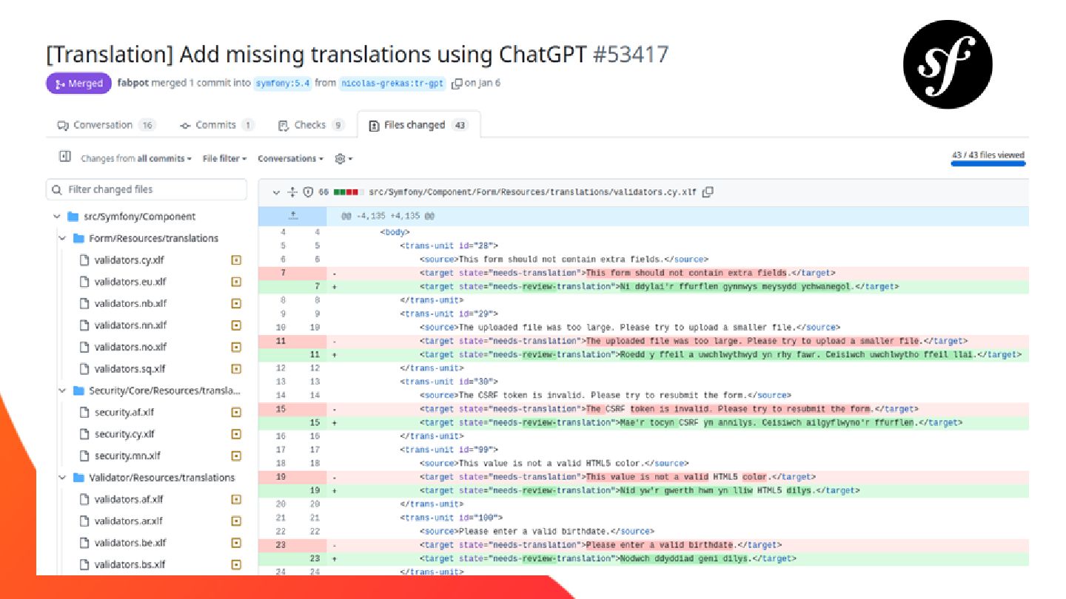Image resolution: width=1066 pixels, height=599 pixels.
Task: Open the Conversations dropdown
Action: (x=291, y=158)
